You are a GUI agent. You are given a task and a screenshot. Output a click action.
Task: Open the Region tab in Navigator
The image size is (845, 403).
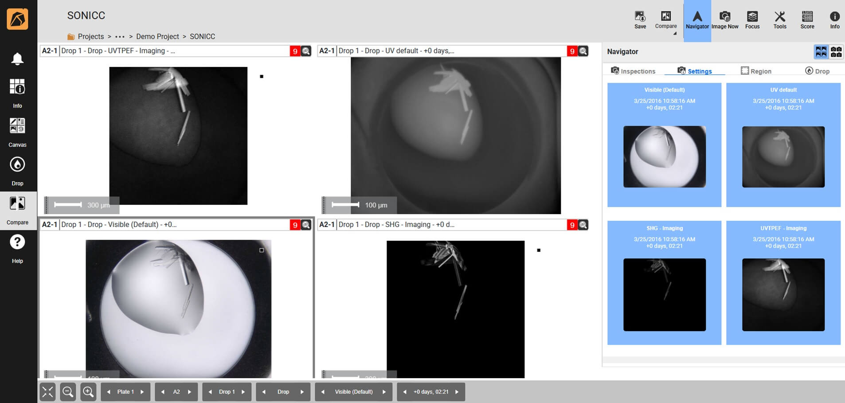757,71
